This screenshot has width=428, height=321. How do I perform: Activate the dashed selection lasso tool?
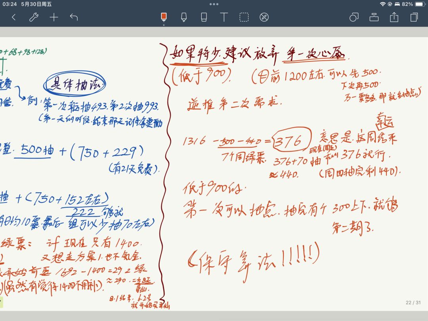click(244, 17)
